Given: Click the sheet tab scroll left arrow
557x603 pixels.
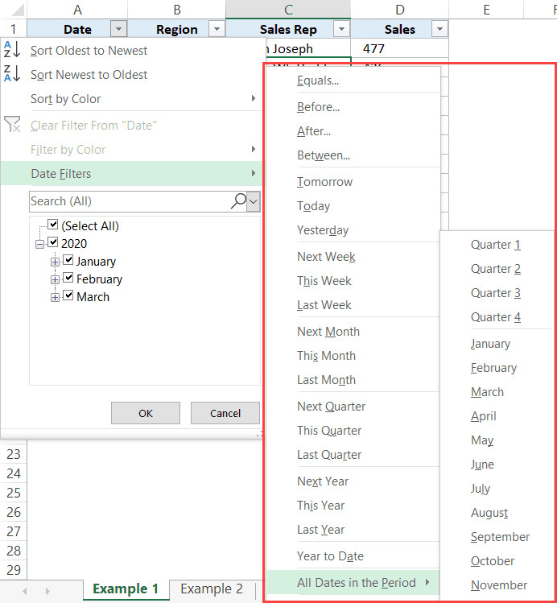Looking at the screenshot, I should point(25,591).
